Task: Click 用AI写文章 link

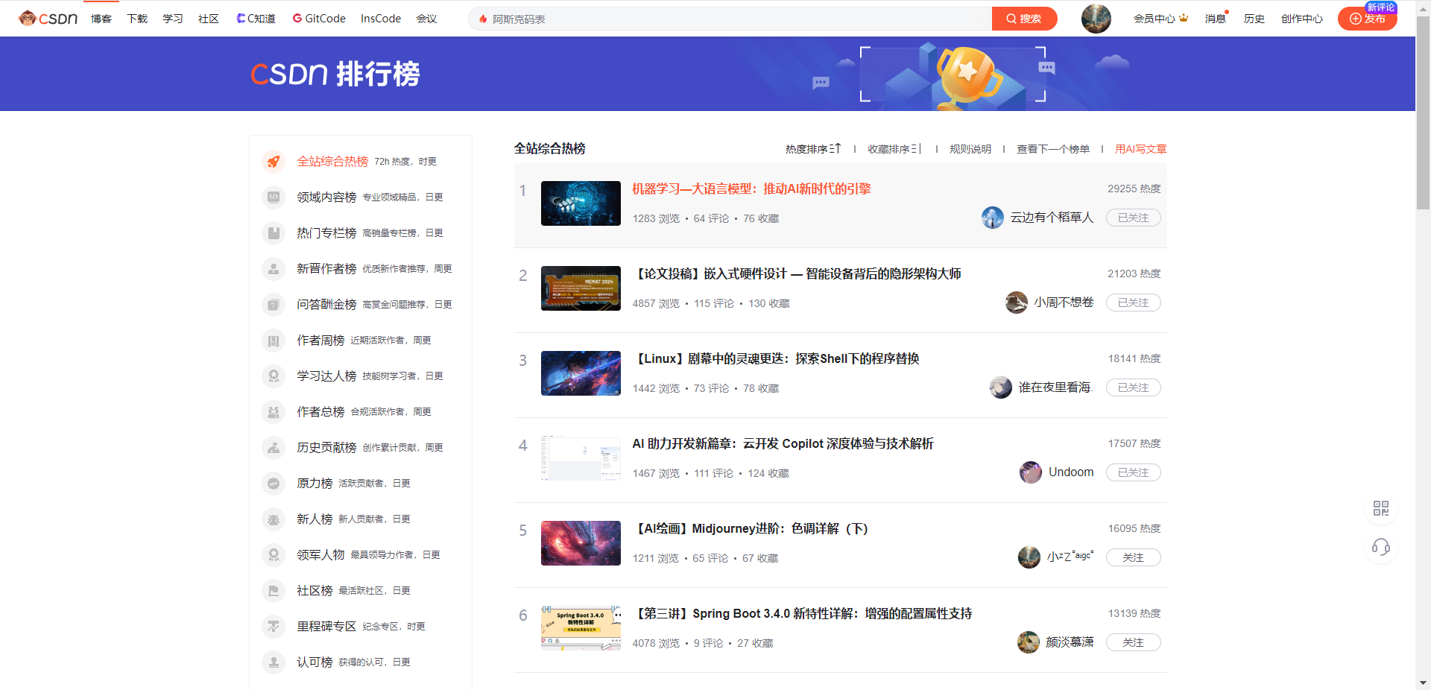Action: click(x=1141, y=149)
